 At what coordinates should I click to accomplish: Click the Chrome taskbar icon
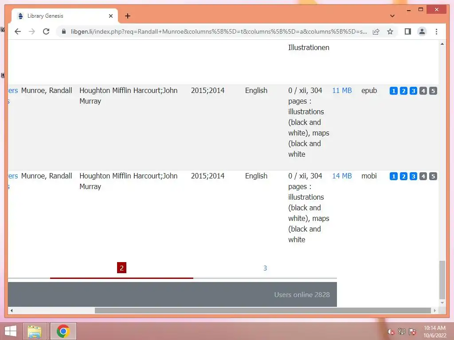pos(63,331)
